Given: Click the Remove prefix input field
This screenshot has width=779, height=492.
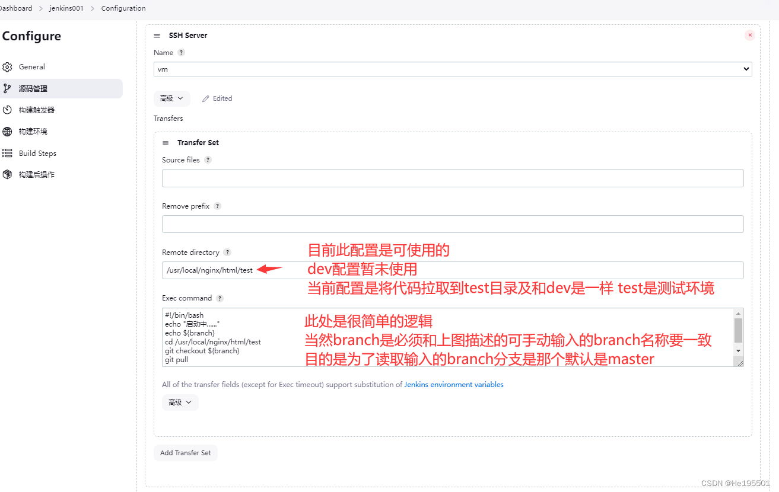Looking at the screenshot, I should (x=453, y=224).
